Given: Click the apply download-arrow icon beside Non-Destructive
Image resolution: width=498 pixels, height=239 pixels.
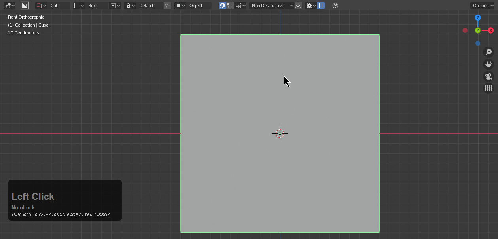Looking at the screenshot, I should coord(298,6).
